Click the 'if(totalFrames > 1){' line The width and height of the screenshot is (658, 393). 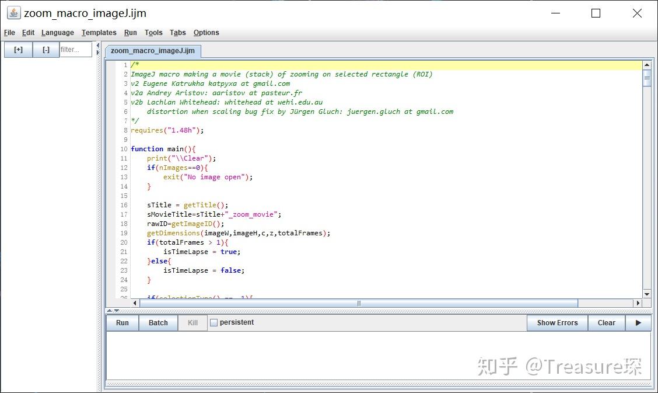click(188, 242)
